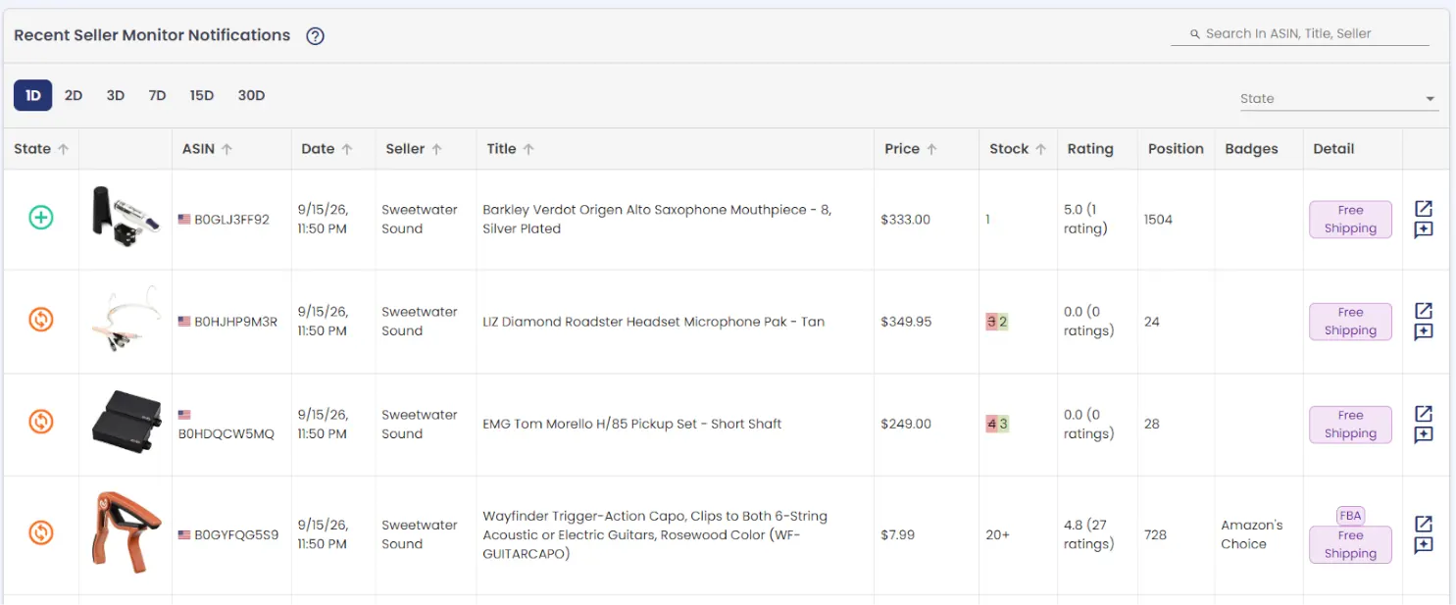The height and width of the screenshot is (605, 1456).
Task: Click Free Shipping badge for Barkley Verdot row
Action: click(1351, 220)
